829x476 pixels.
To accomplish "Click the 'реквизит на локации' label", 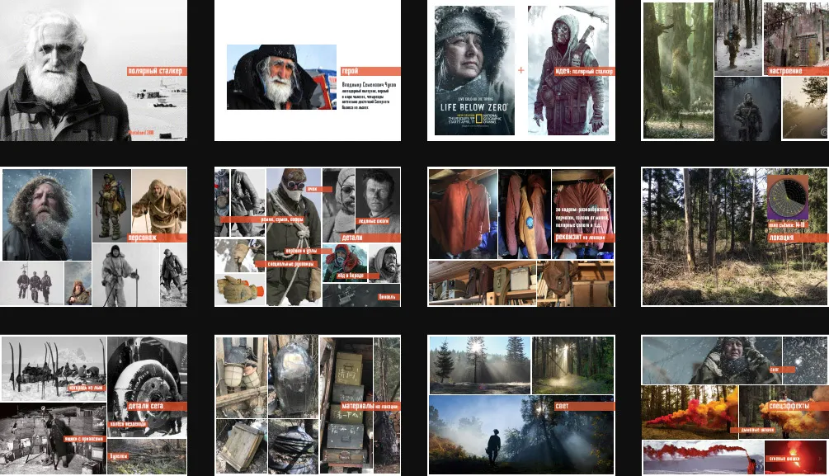I will [584, 238].
